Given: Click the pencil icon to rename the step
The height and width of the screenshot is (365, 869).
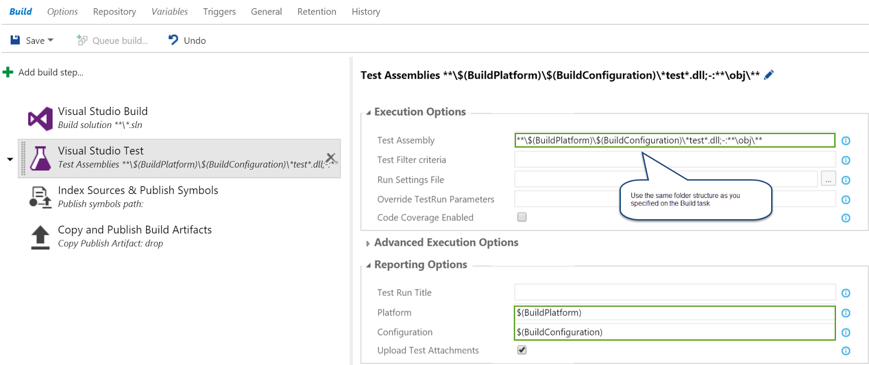Looking at the screenshot, I should 769,75.
